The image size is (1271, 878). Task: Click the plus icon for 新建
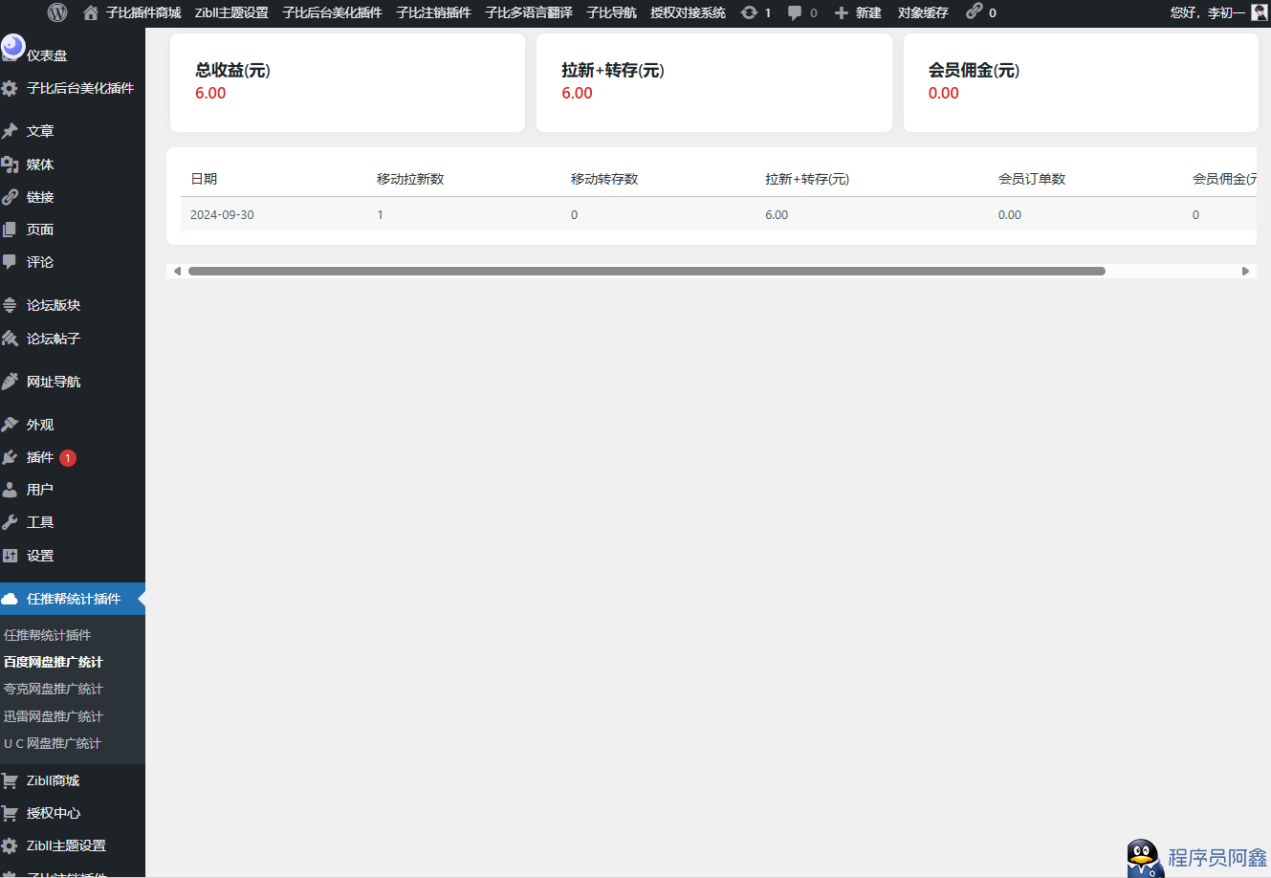[x=842, y=12]
